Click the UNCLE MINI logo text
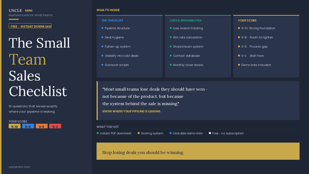This screenshot has height=174, width=309. [21, 10]
